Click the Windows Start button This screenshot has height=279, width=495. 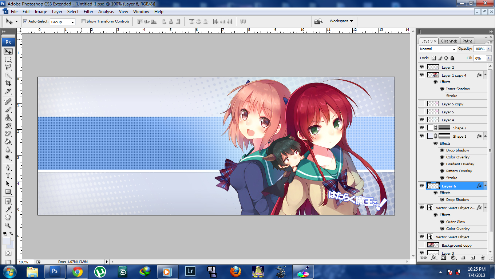[x=10, y=271]
